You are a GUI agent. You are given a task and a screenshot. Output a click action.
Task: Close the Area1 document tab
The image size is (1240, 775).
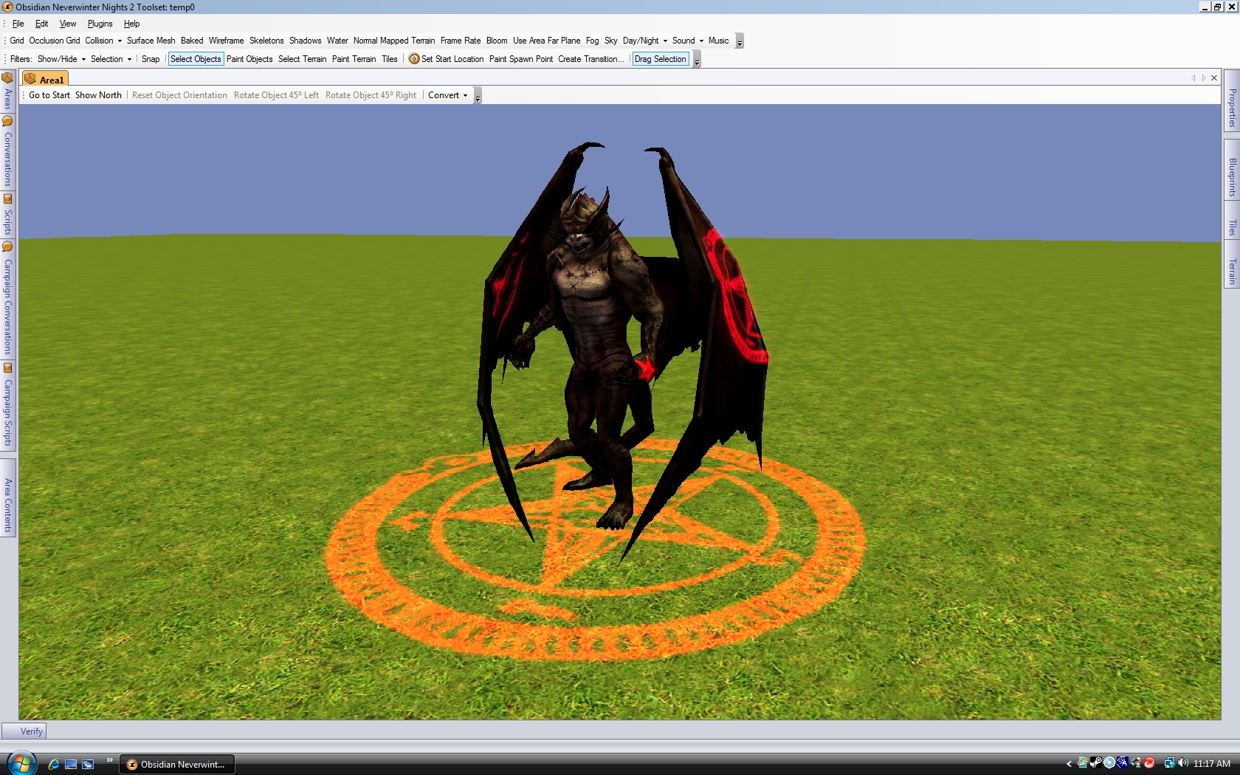pyautogui.click(x=1214, y=78)
